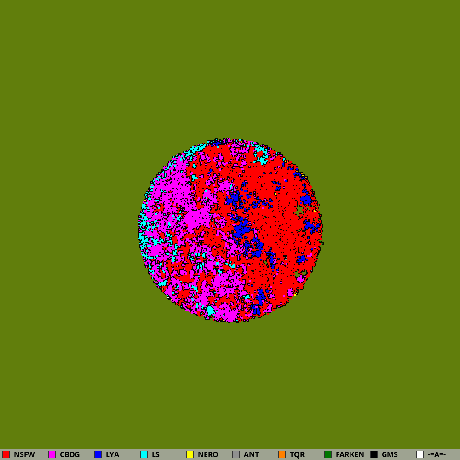Click the GMS legend text
The height and width of the screenshot is (460, 460).
click(390, 454)
